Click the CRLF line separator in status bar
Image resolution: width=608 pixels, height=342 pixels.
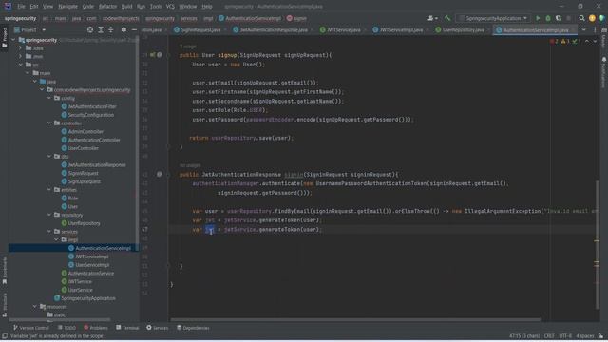pyautogui.click(x=549, y=336)
